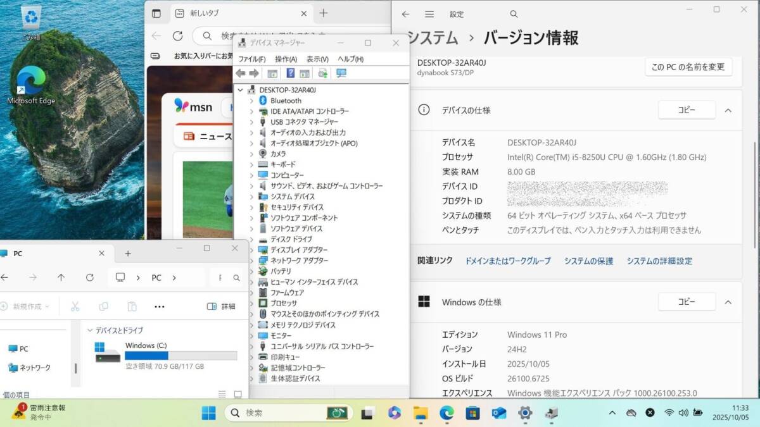Open the 操作(A) menu
The width and height of the screenshot is (760, 427).
(286, 59)
